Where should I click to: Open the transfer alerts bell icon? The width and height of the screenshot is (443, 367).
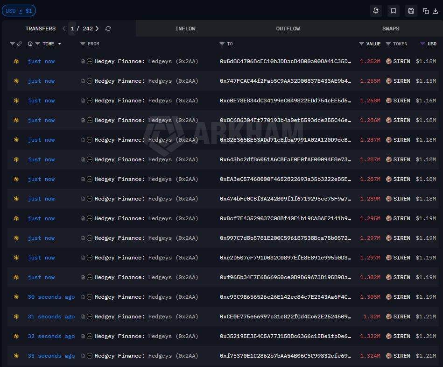[x=376, y=10]
